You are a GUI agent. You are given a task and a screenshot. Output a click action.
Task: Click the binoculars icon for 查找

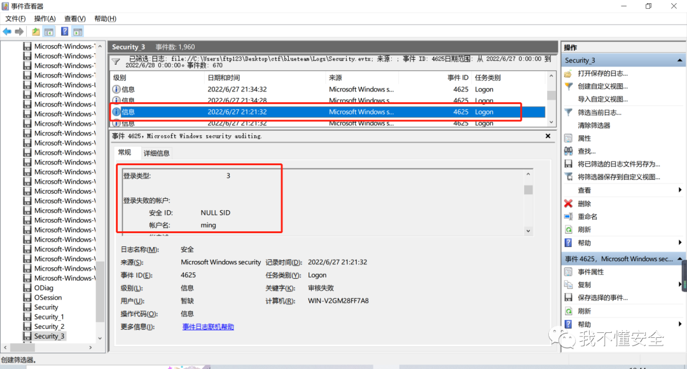[x=568, y=151]
